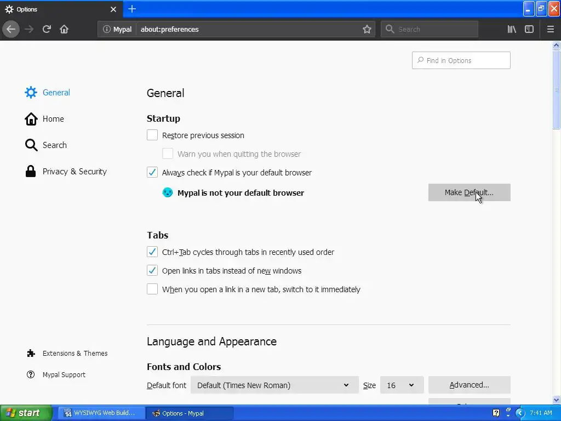Close the Options tab
The width and height of the screenshot is (561, 421).
click(x=113, y=9)
